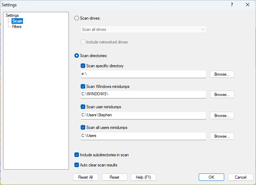Uncheck Scan specific directory
Viewport: 256px width, 185px height.
pos(83,66)
